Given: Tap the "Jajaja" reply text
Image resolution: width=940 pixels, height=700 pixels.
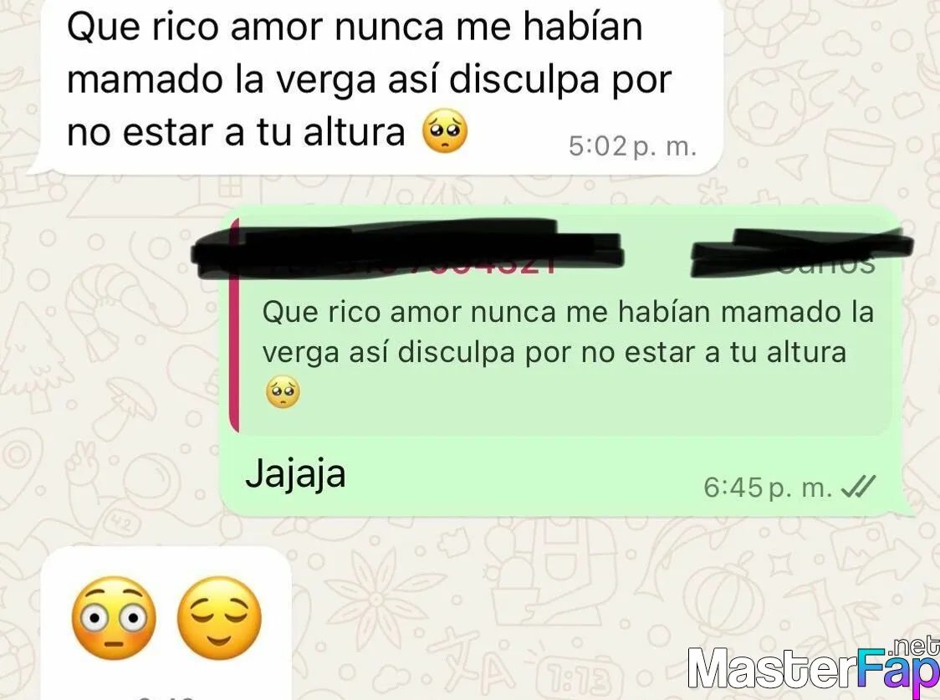Looking at the screenshot, I should coord(295,475).
